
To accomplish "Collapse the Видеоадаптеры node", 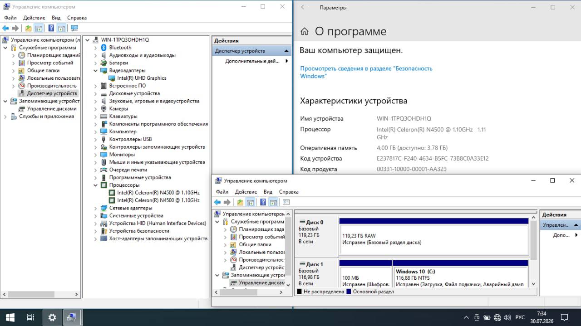I will [x=95, y=71].
